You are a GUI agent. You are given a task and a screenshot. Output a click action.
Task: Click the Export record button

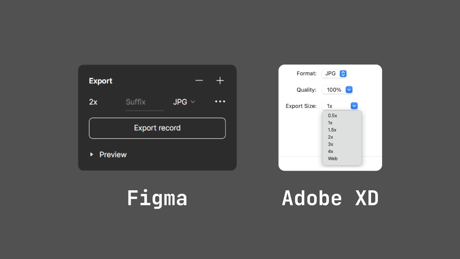click(157, 128)
